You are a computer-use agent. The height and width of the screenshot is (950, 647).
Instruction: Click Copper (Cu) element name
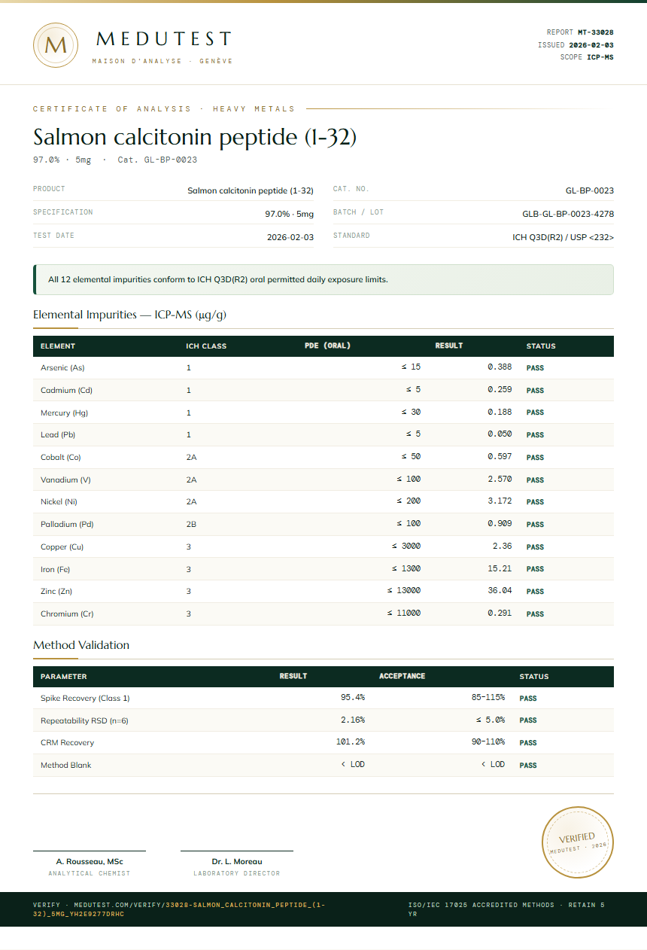(62, 547)
